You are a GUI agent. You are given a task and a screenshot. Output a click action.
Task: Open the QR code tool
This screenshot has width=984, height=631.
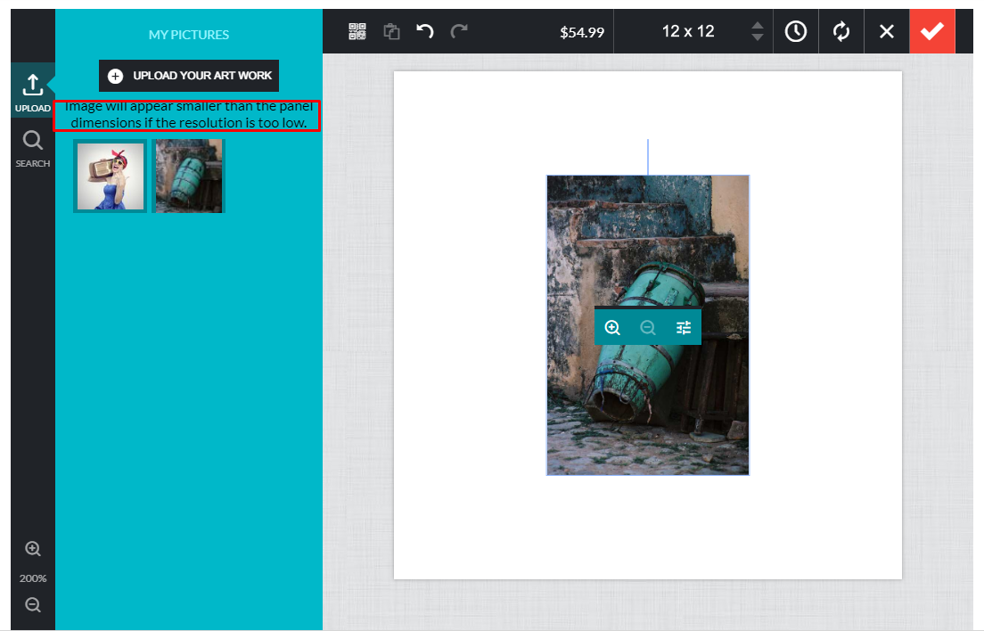(357, 31)
